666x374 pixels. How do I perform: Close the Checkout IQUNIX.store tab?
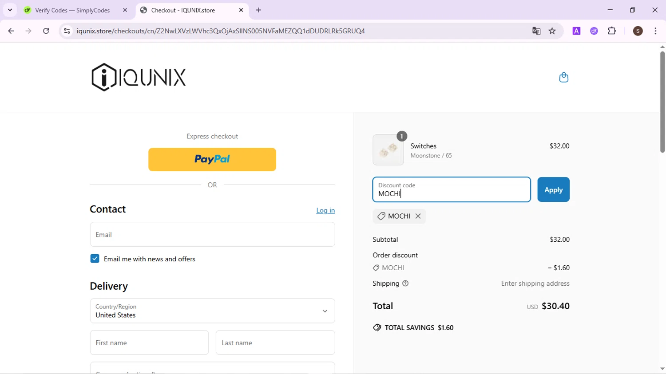pyautogui.click(x=241, y=10)
